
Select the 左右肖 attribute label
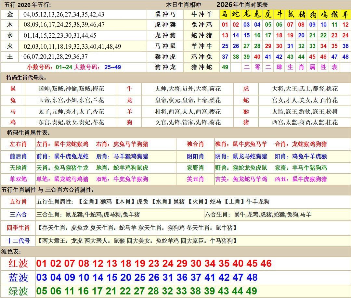point(18,144)
